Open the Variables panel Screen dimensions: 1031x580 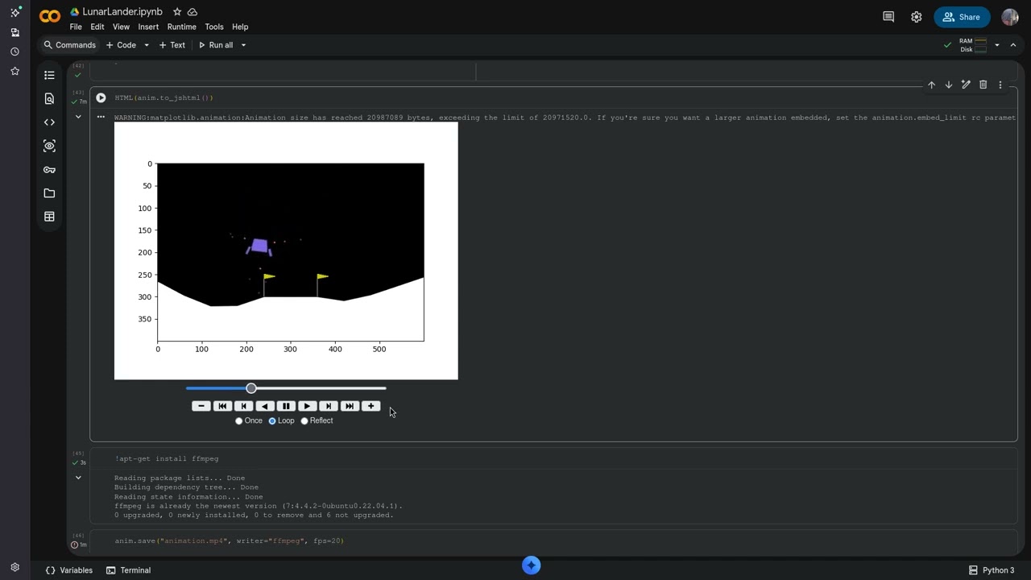[69, 570]
